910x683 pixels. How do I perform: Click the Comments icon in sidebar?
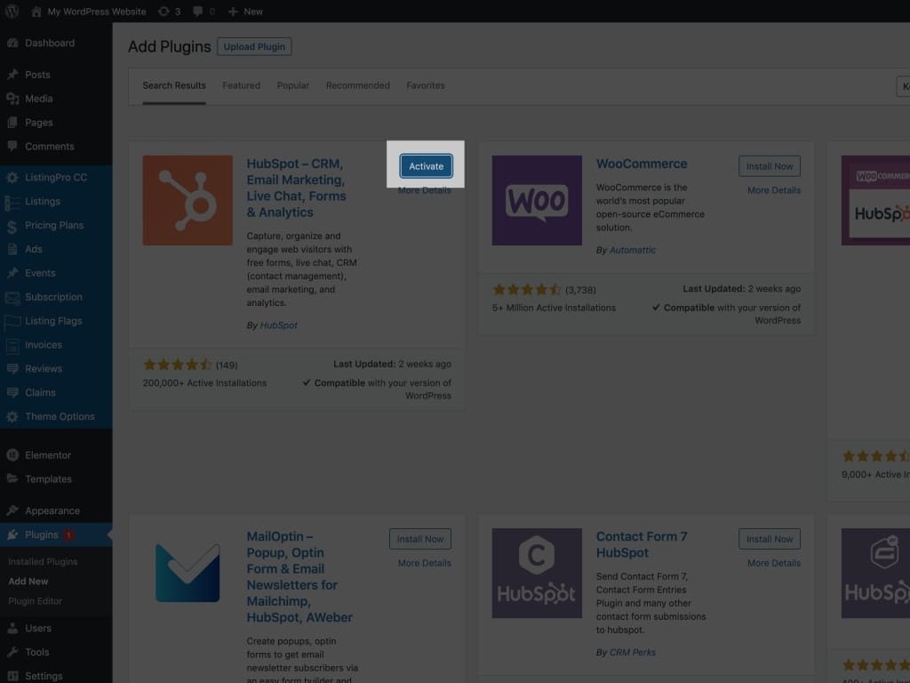coord(12,147)
